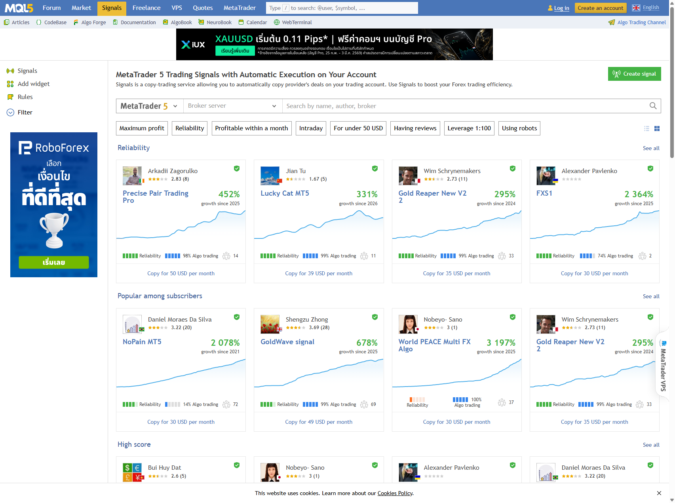Open the Calendar link
The height and width of the screenshot is (503, 675).
(x=253, y=22)
